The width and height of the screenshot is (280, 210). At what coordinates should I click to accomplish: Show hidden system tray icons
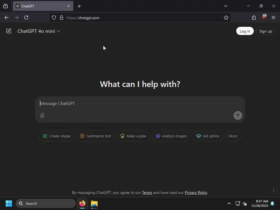click(x=229, y=203)
